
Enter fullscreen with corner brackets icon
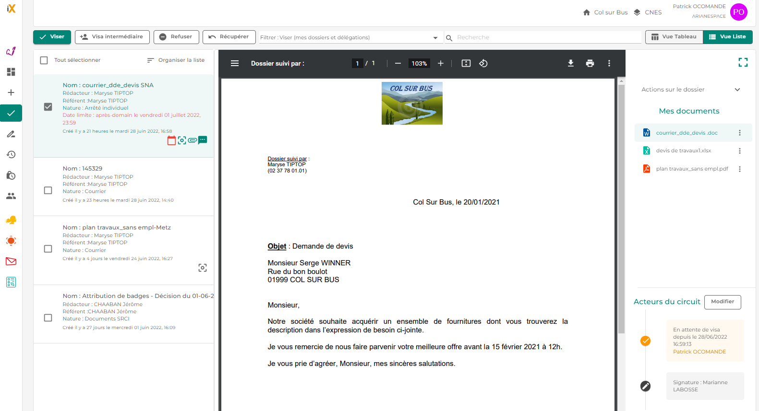click(x=743, y=62)
